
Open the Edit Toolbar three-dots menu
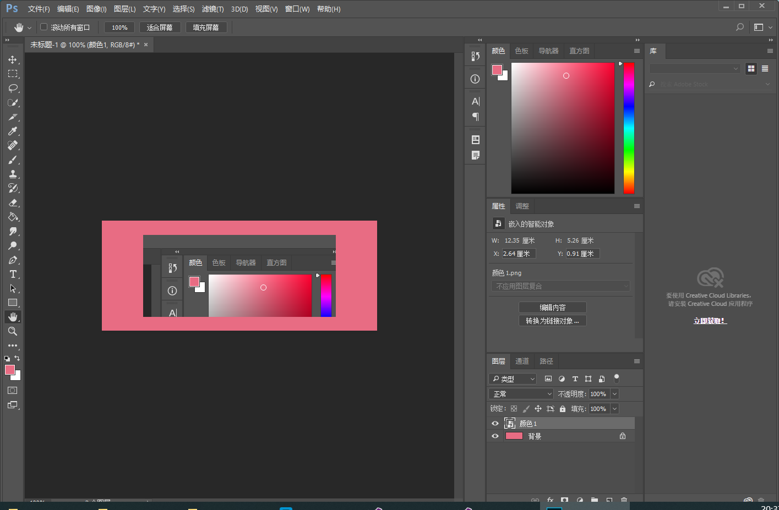click(x=13, y=346)
